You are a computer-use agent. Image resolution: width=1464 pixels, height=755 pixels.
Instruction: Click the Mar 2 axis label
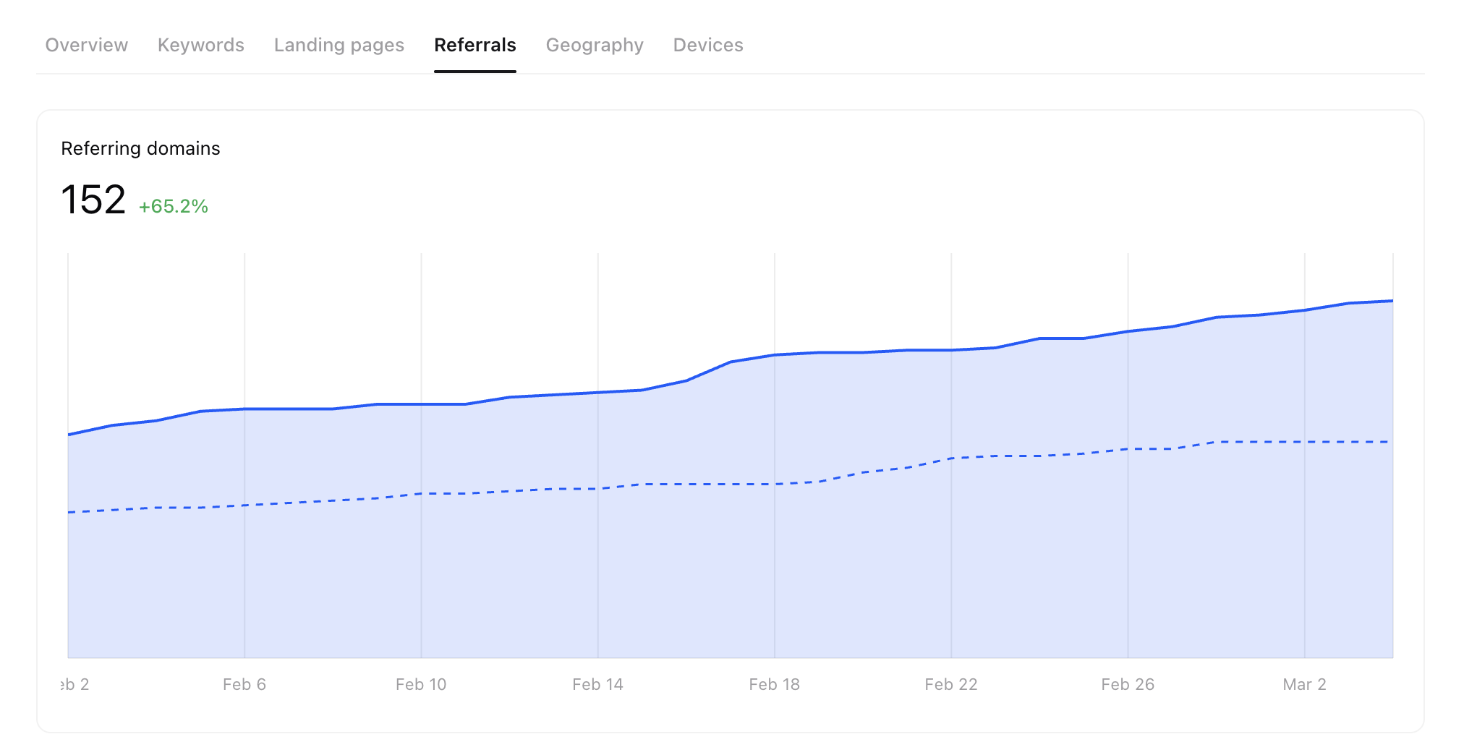[x=1304, y=684]
